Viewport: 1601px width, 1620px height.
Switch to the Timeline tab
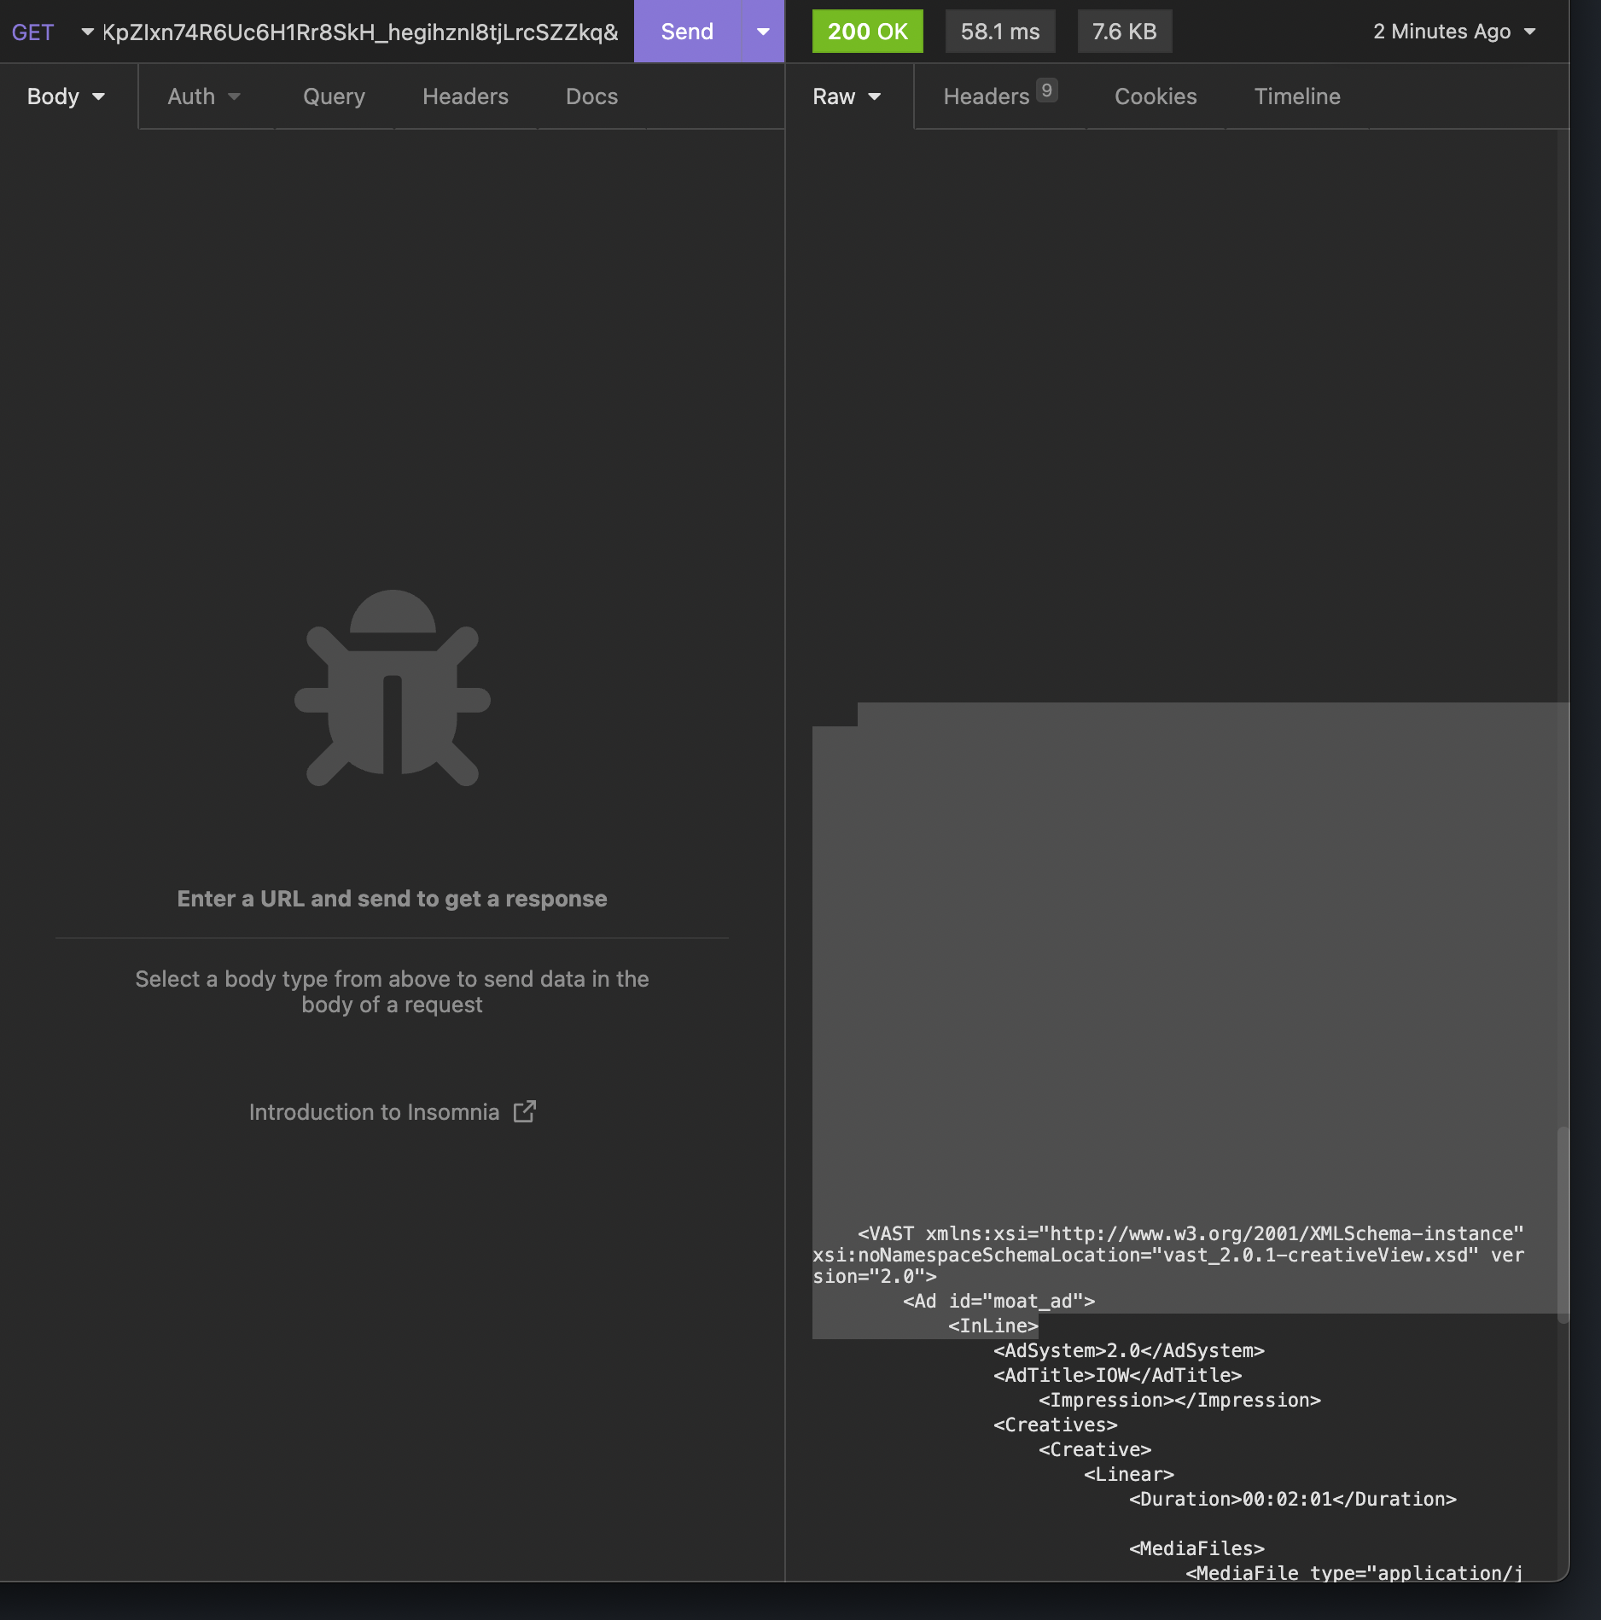[1297, 96]
